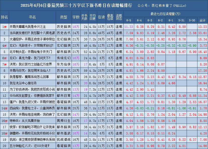Click the 16.57 total in row 13

[202, 102]
